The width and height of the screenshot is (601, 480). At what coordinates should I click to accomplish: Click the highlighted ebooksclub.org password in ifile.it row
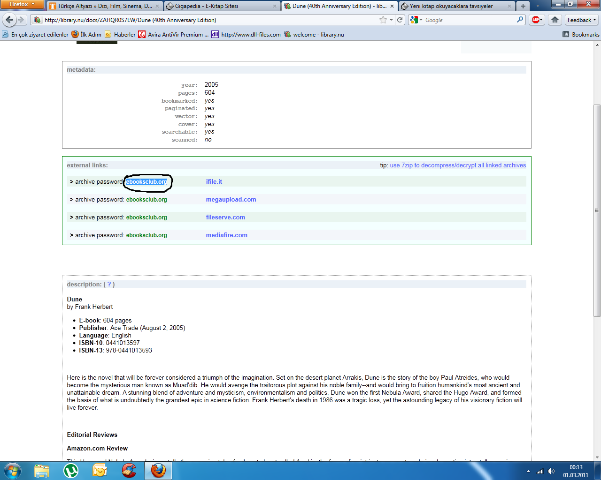[146, 181]
